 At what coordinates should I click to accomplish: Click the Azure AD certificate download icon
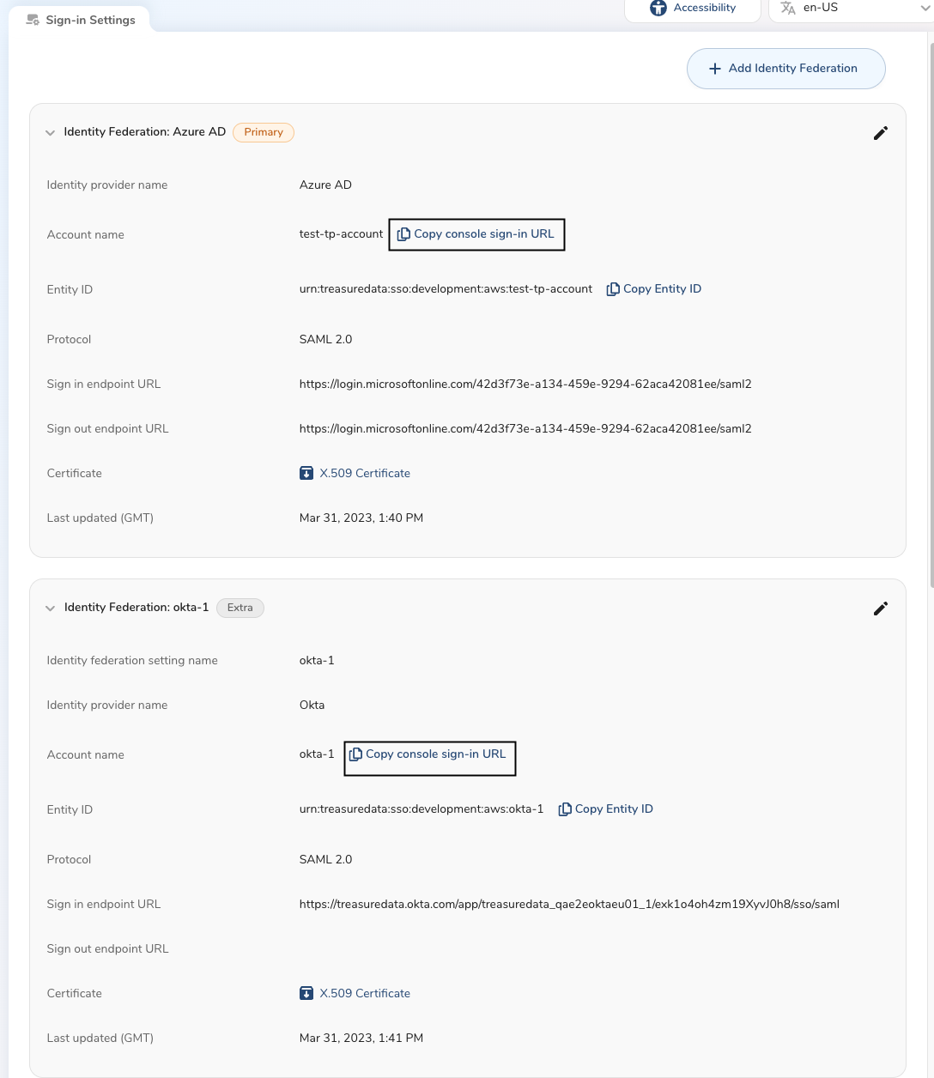(x=306, y=473)
